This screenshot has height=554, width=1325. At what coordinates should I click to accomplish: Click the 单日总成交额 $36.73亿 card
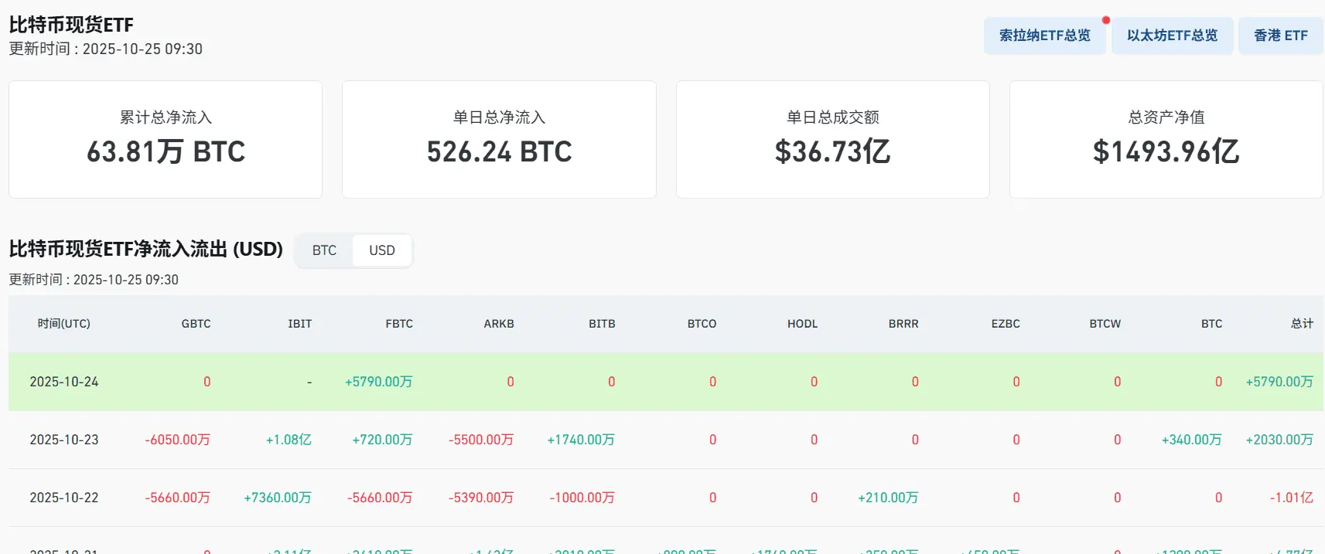tap(833, 139)
